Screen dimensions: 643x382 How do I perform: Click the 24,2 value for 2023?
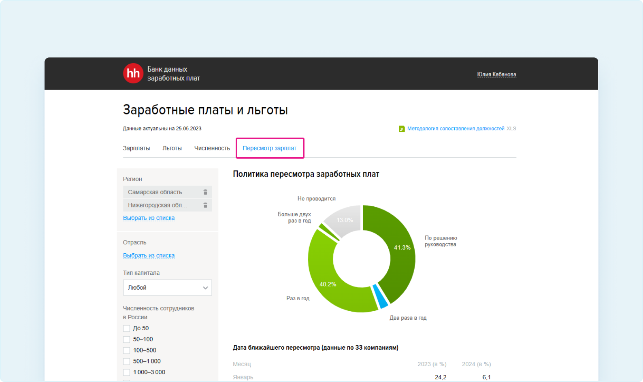point(441,377)
